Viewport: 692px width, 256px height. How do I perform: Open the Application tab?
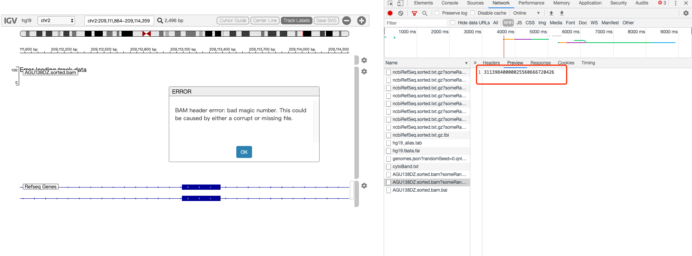coord(590,3)
